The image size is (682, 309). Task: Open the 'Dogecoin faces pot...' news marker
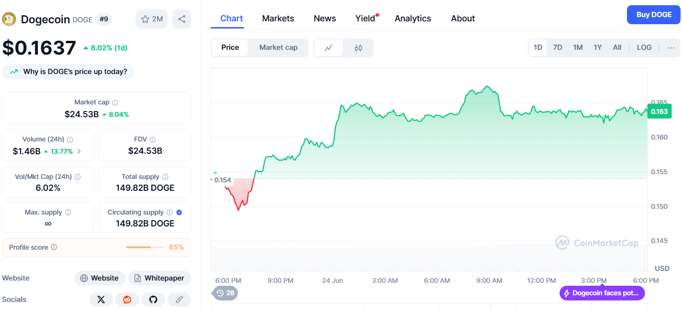pos(602,293)
